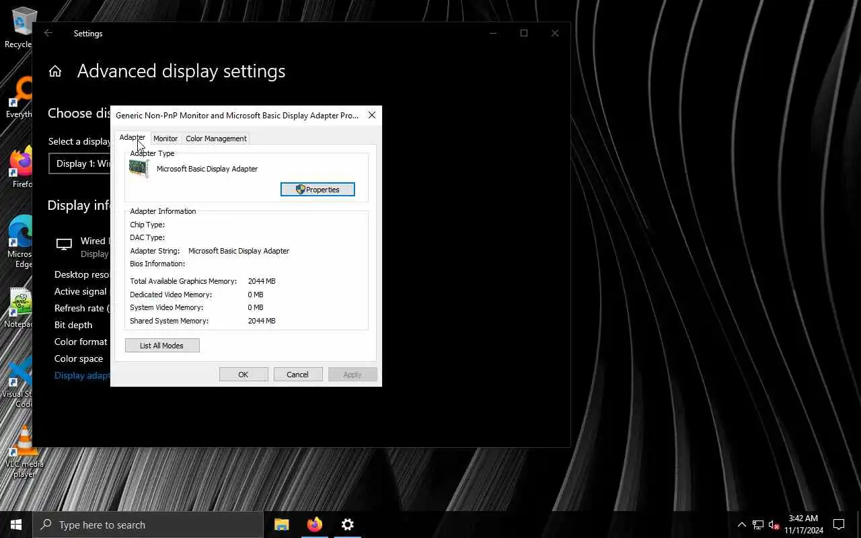
Task: Select the Adapter tab
Action: pyautogui.click(x=132, y=138)
